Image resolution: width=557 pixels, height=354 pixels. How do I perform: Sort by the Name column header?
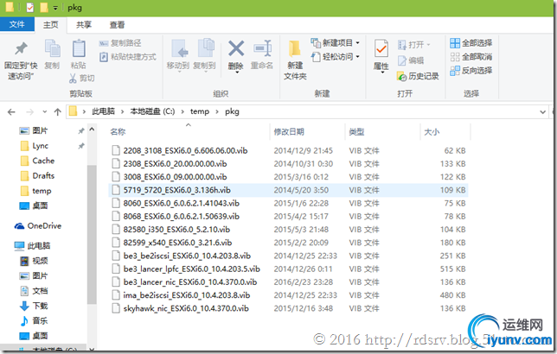pyautogui.click(x=118, y=132)
